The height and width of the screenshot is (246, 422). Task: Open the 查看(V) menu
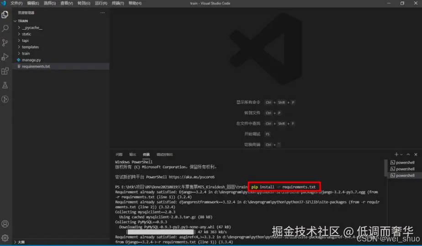67,3
